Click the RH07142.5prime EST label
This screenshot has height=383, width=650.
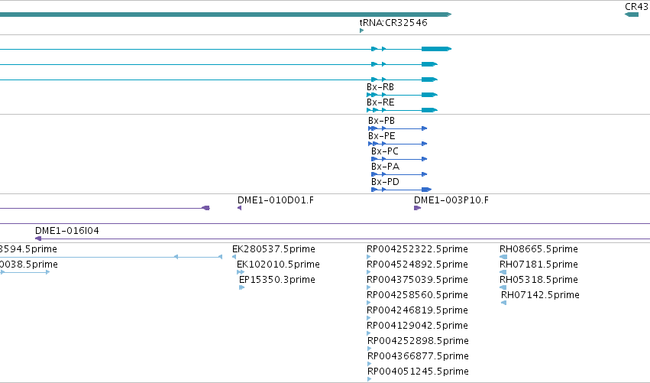(x=540, y=295)
